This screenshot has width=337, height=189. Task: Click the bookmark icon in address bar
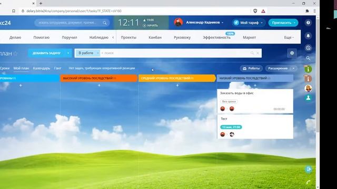pos(14,11)
